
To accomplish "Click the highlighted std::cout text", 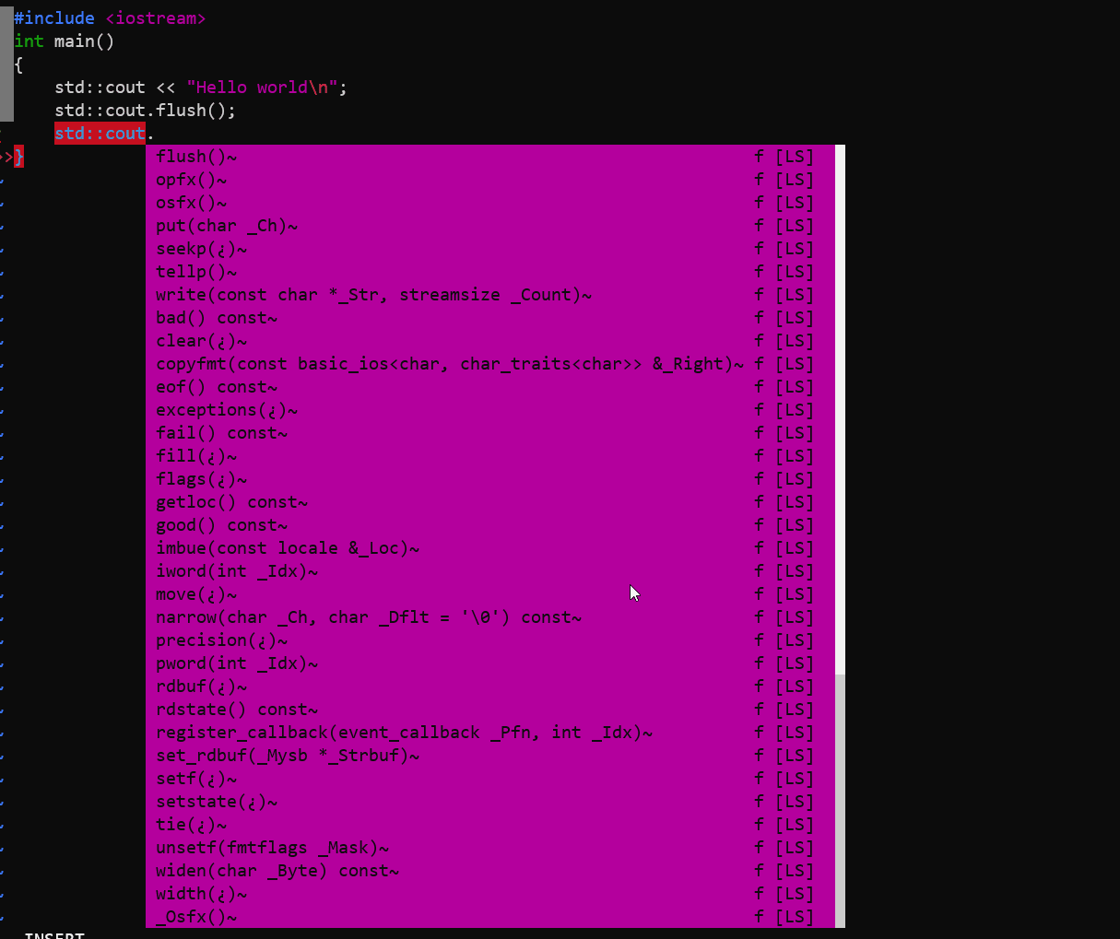I will [x=100, y=133].
